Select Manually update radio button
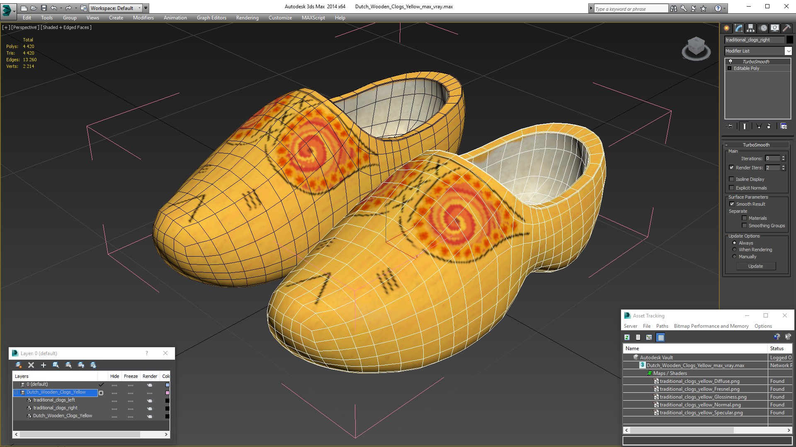796x447 pixels. pos(734,257)
